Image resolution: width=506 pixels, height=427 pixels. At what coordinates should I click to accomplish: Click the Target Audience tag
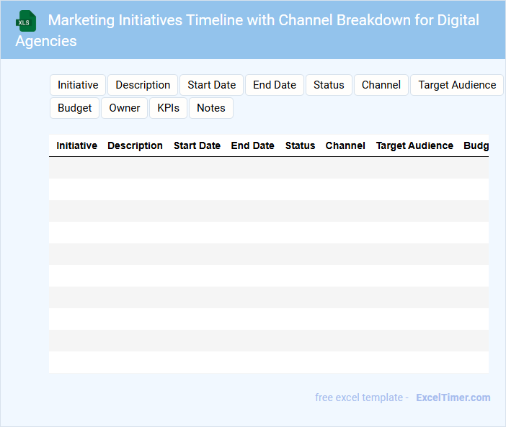point(457,85)
